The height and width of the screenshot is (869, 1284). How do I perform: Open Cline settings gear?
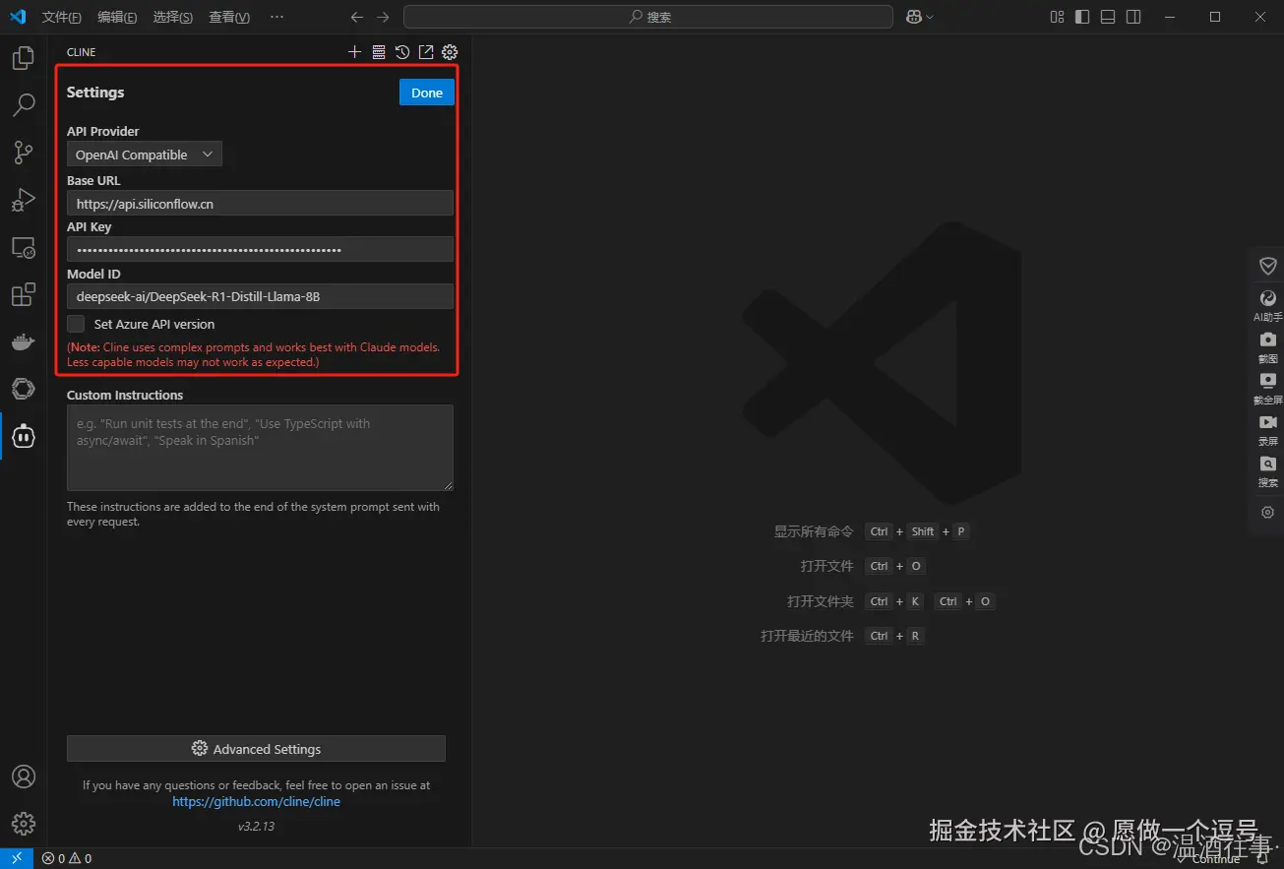pyautogui.click(x=450, y=51)
